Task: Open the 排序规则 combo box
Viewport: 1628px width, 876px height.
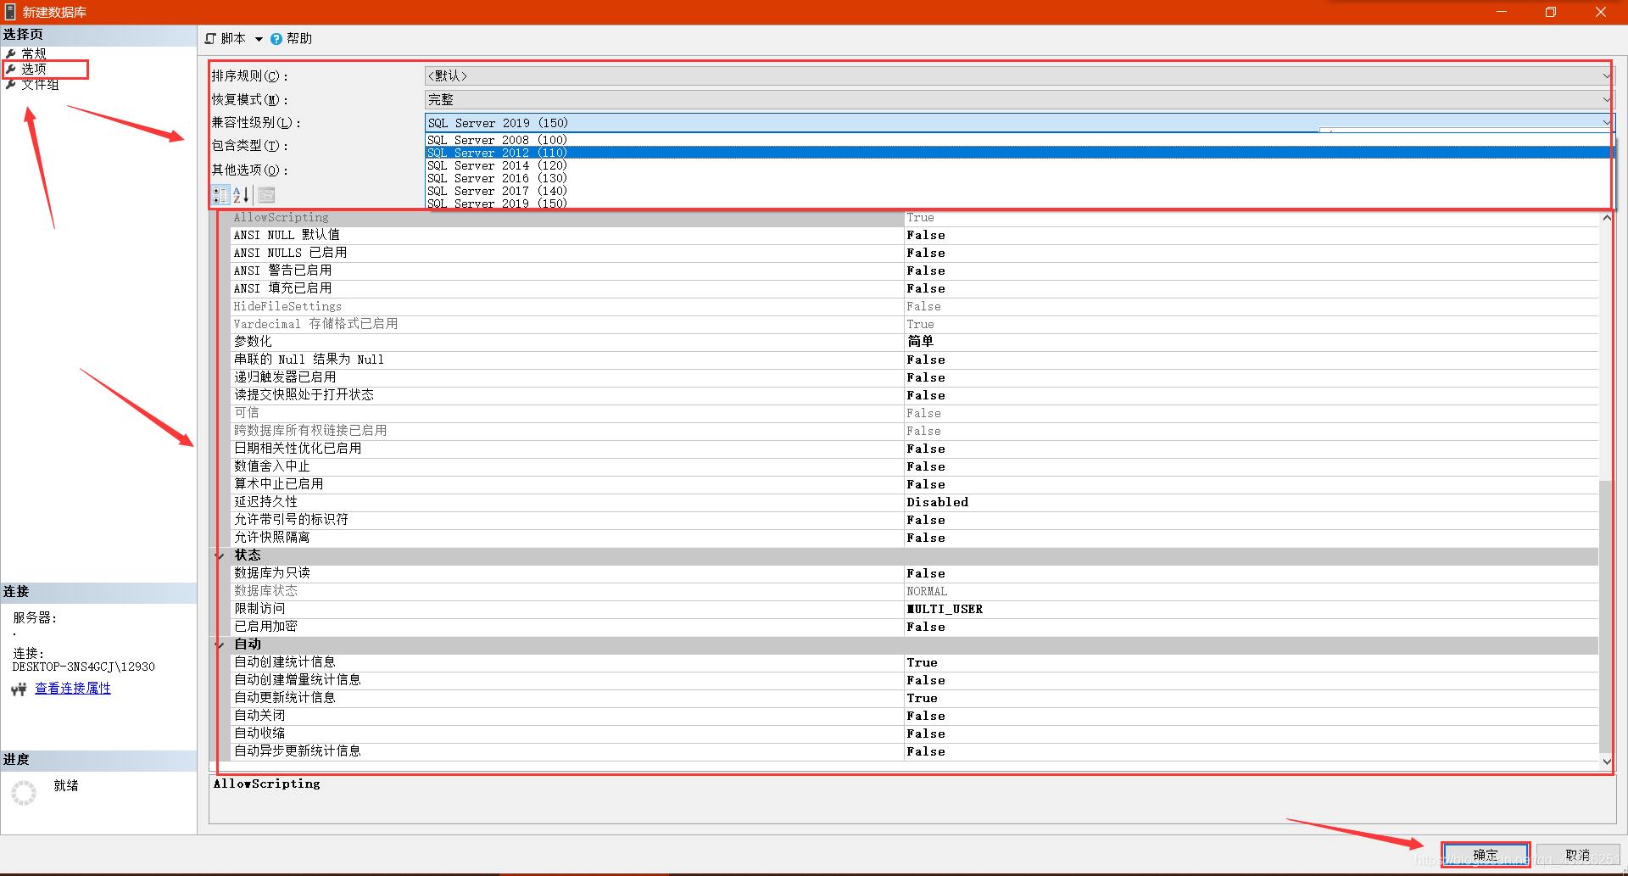Action: pyautogui.click(x=1019, y=75)
